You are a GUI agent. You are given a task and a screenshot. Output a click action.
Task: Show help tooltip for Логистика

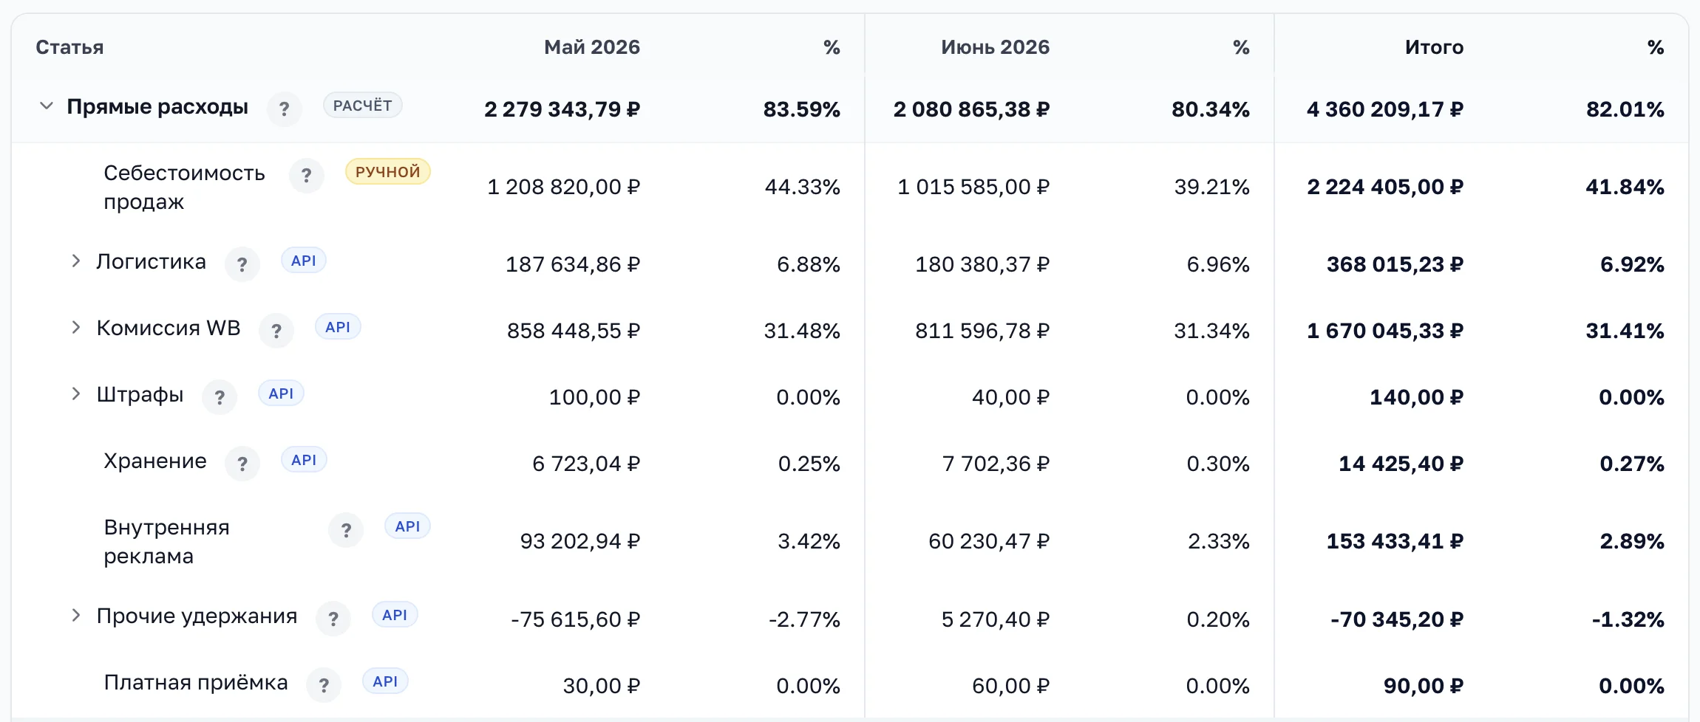click(x=242, y=264)
